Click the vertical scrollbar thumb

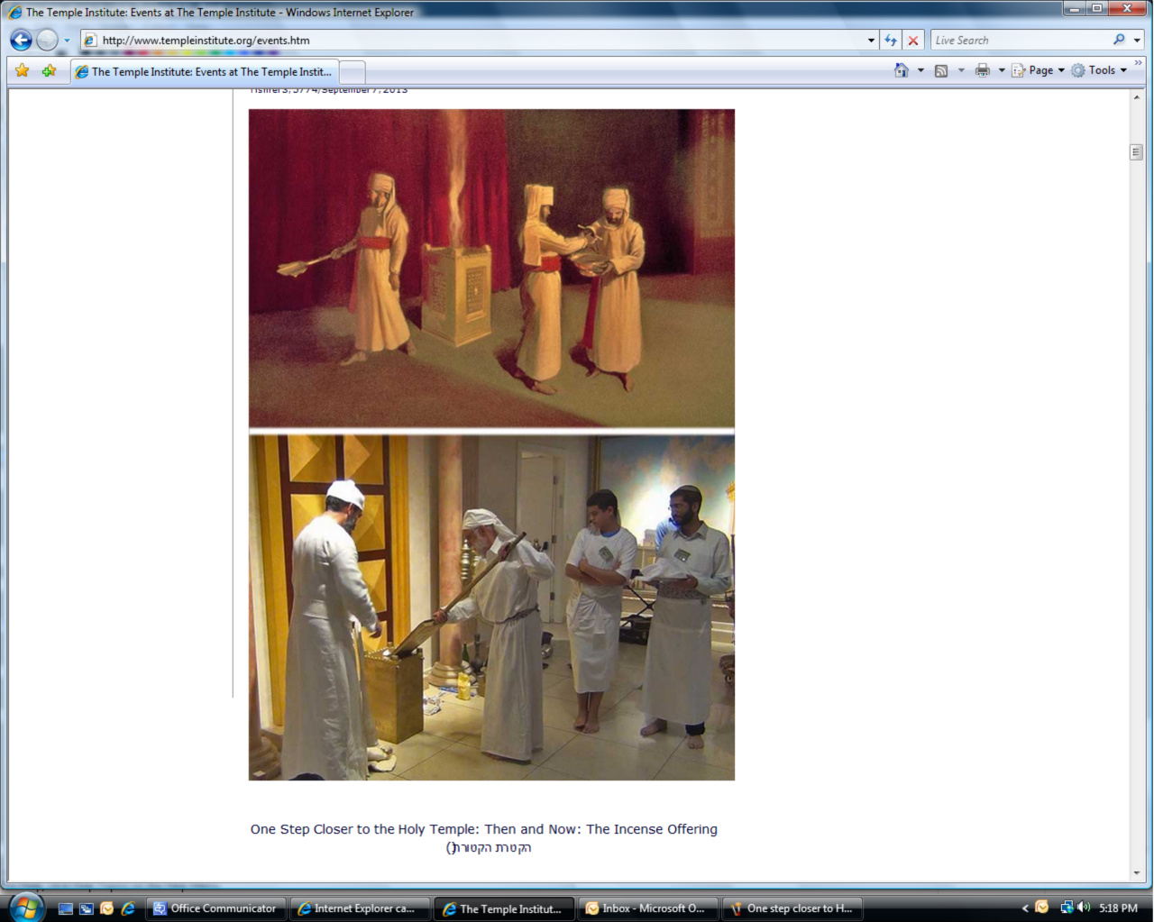pos(1137,152)
